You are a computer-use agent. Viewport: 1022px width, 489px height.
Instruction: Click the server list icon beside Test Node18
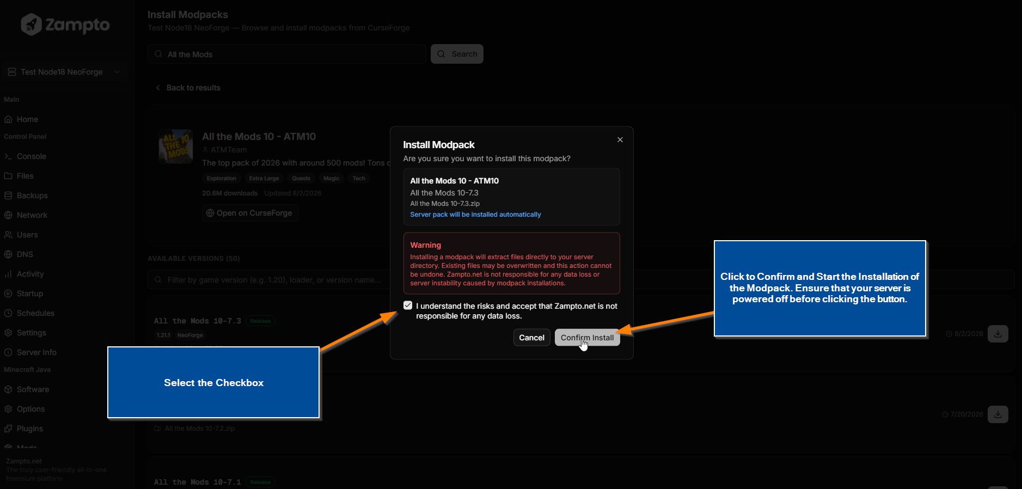[x=11, y=72]
